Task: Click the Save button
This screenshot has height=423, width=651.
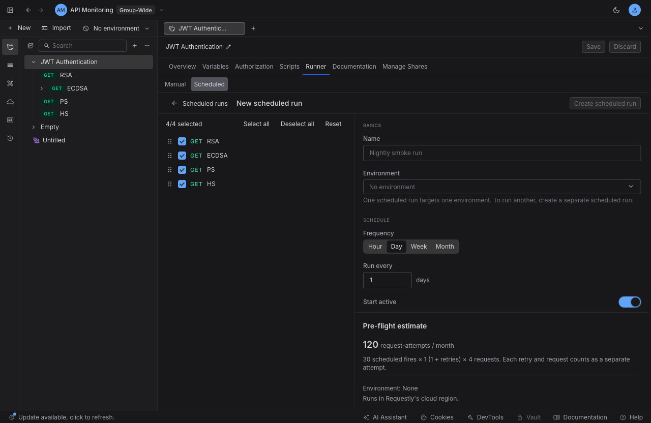Action: 594,47
